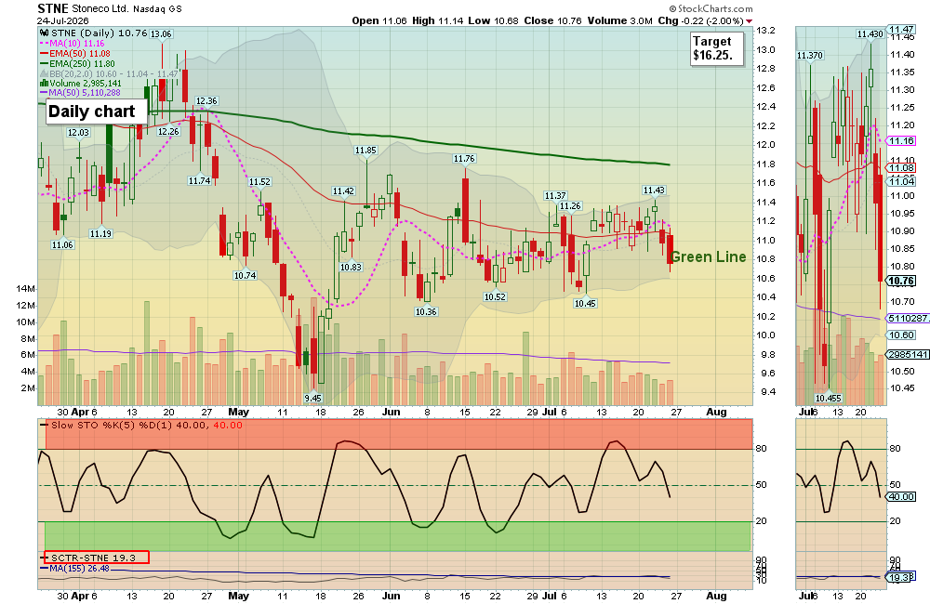Click the 12.03 price label

78,132
